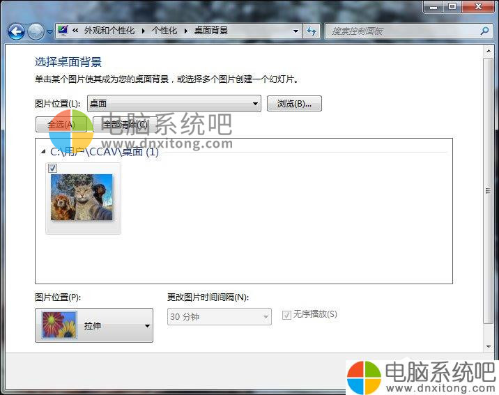Click the 全选(A) button

point(61,124)
